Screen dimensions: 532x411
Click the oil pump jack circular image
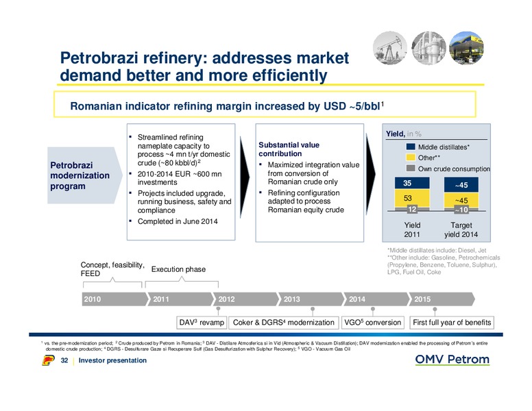[x=390, y=48]
